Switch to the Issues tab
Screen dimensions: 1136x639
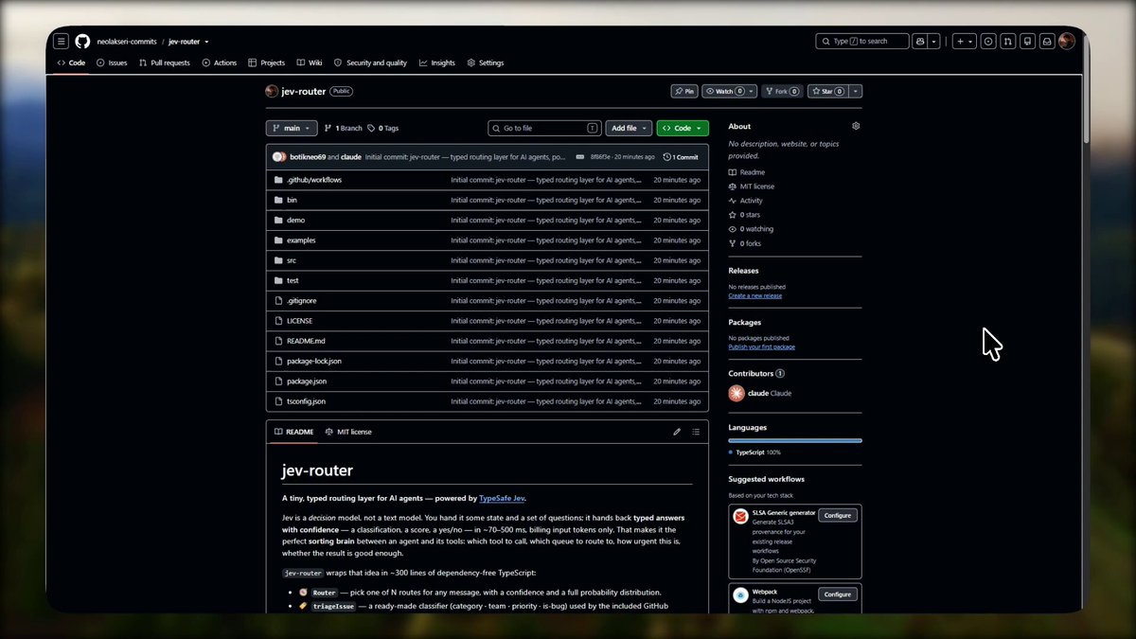(112, 62)
